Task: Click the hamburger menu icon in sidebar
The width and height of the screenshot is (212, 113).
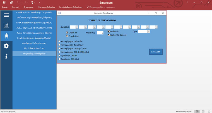Action: tap(6, 15)
